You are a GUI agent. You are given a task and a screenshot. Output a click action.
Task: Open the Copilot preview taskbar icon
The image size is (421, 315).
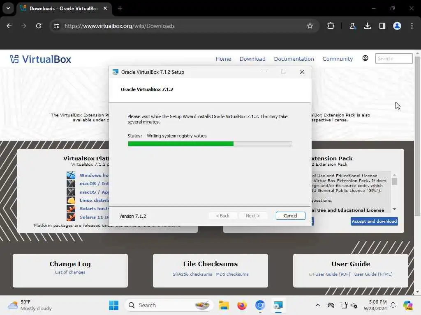(408, 305)
